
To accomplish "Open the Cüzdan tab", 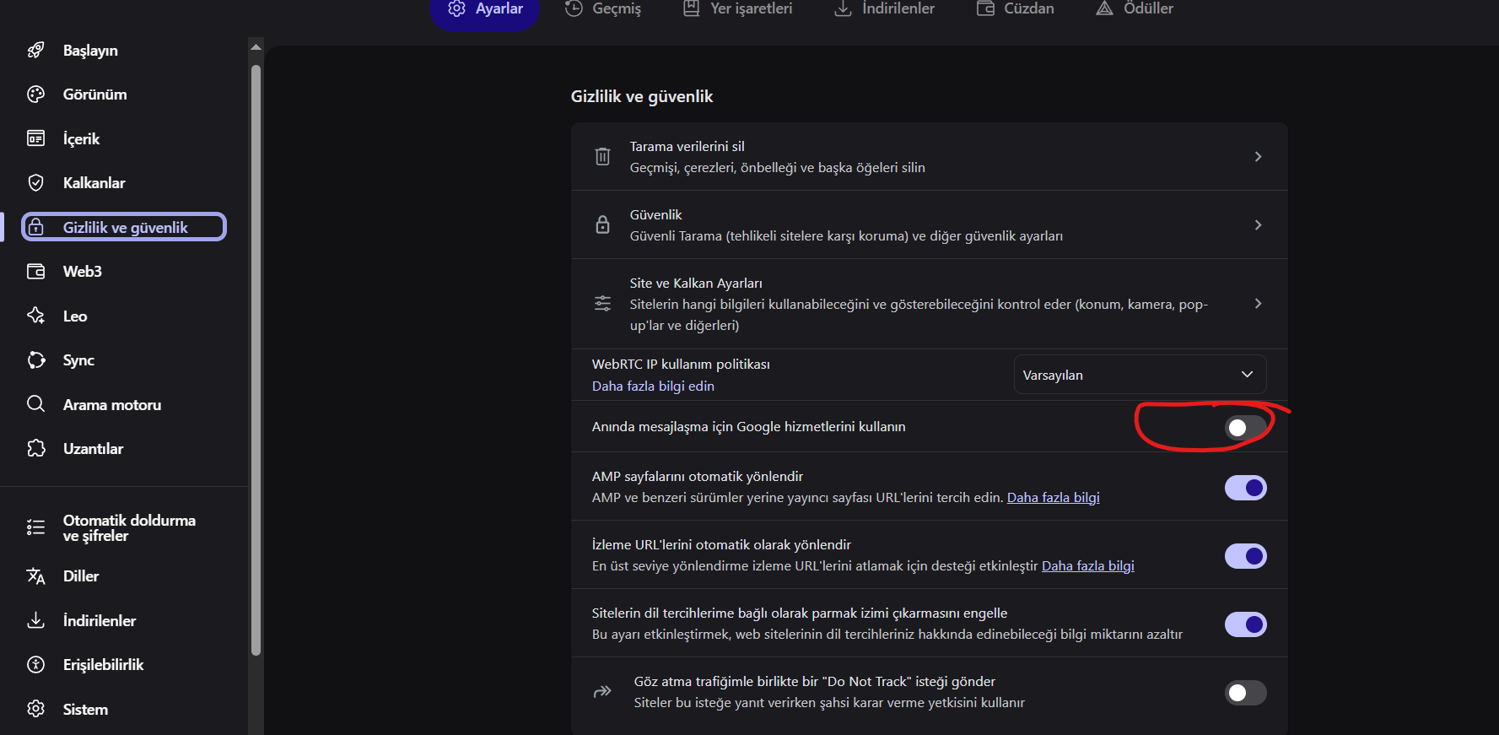I will point(1016,10).
